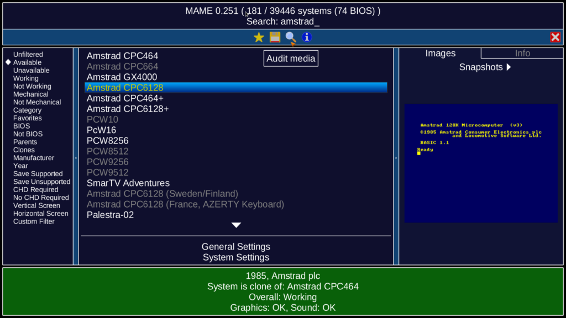Select the BIOS filter
This screenshot has height=318, width=566.
(x=22, y=126)
